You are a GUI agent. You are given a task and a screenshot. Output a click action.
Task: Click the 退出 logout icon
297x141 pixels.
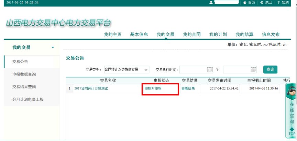pyautogui.click(x=262, y=2)
